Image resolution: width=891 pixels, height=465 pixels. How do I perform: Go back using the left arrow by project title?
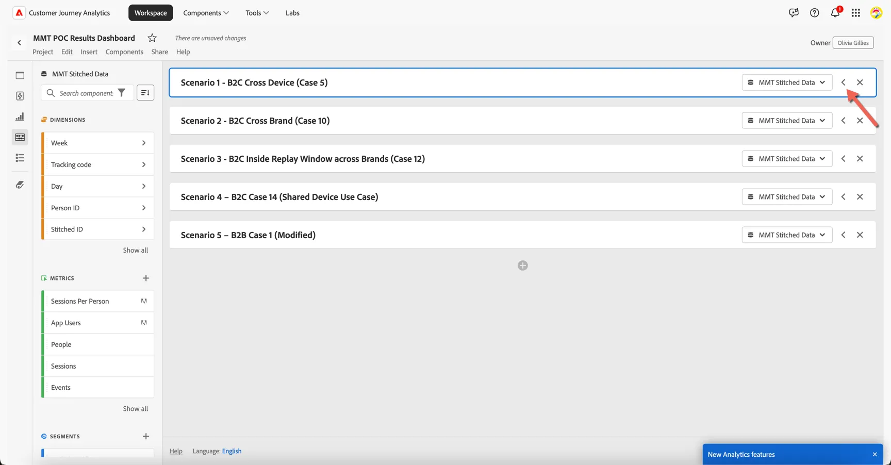click(x=19, y=43)
